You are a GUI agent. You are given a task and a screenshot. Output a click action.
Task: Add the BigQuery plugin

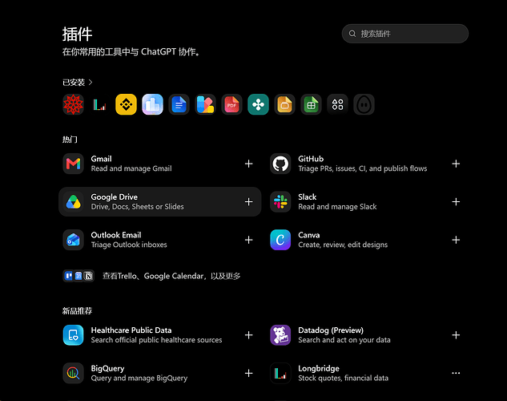click(x=248, y=373)
